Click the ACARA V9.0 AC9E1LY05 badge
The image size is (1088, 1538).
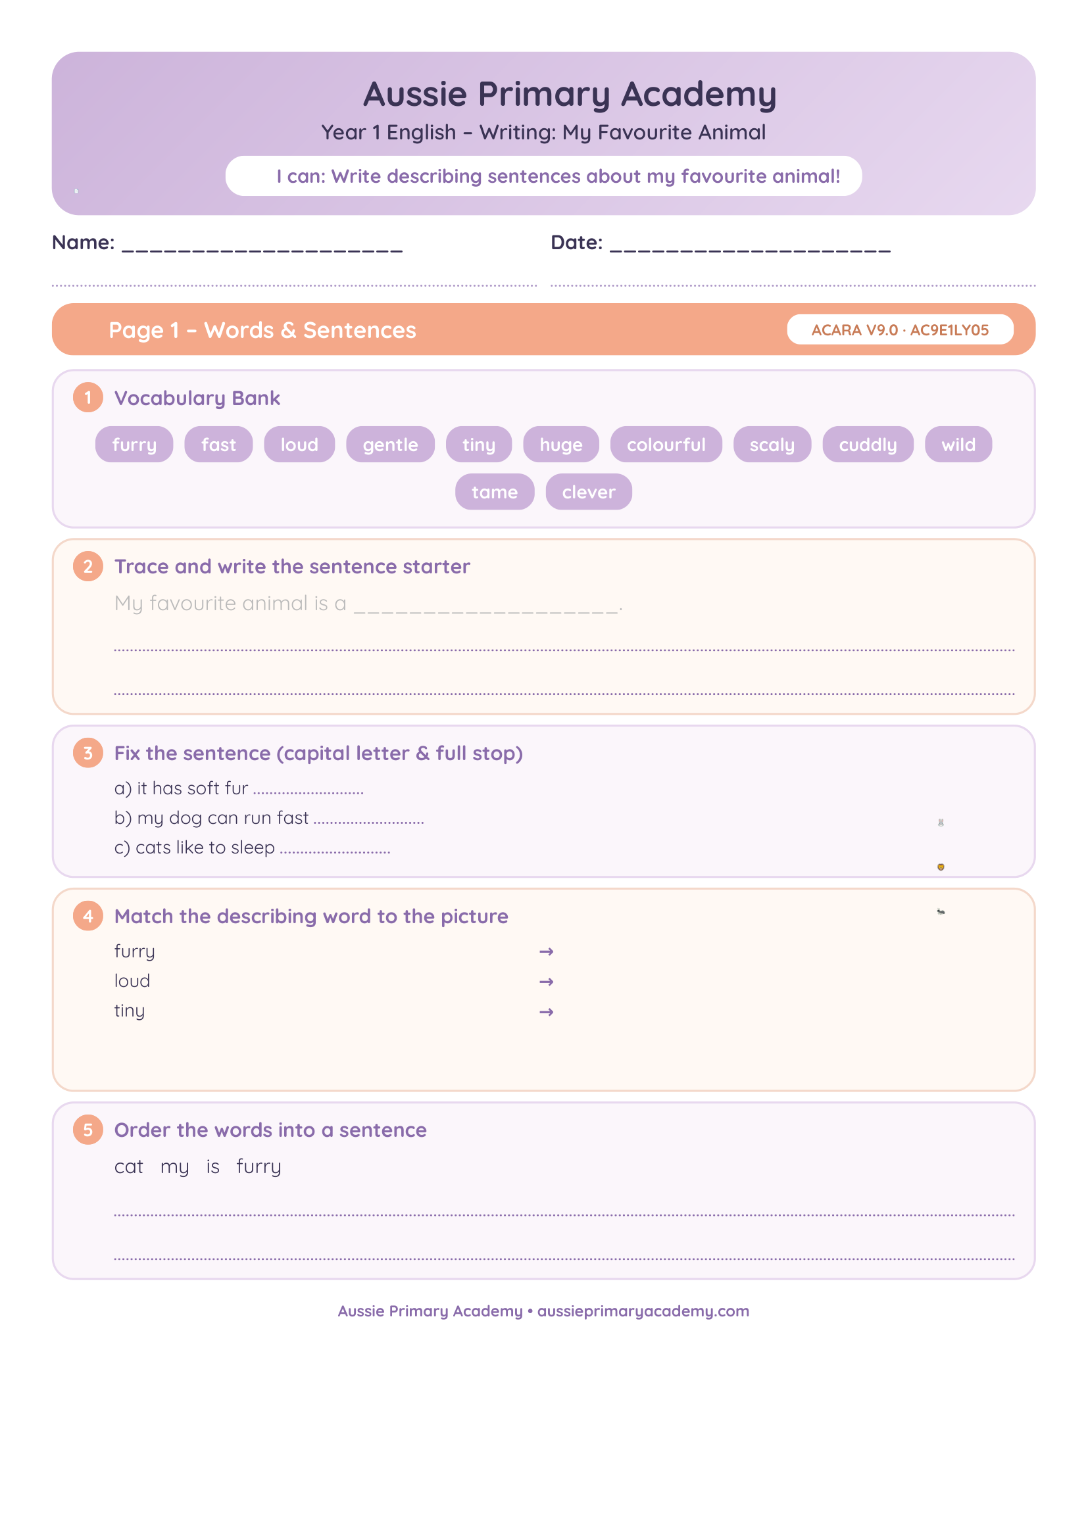(x=900, y=329)
